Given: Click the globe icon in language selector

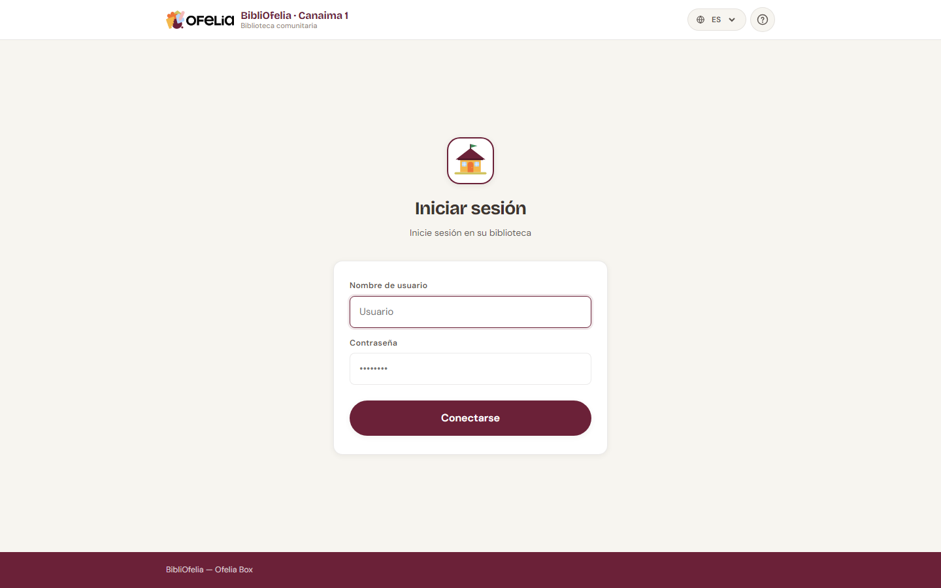Looking at the screenshot, I should pos(701,20).
